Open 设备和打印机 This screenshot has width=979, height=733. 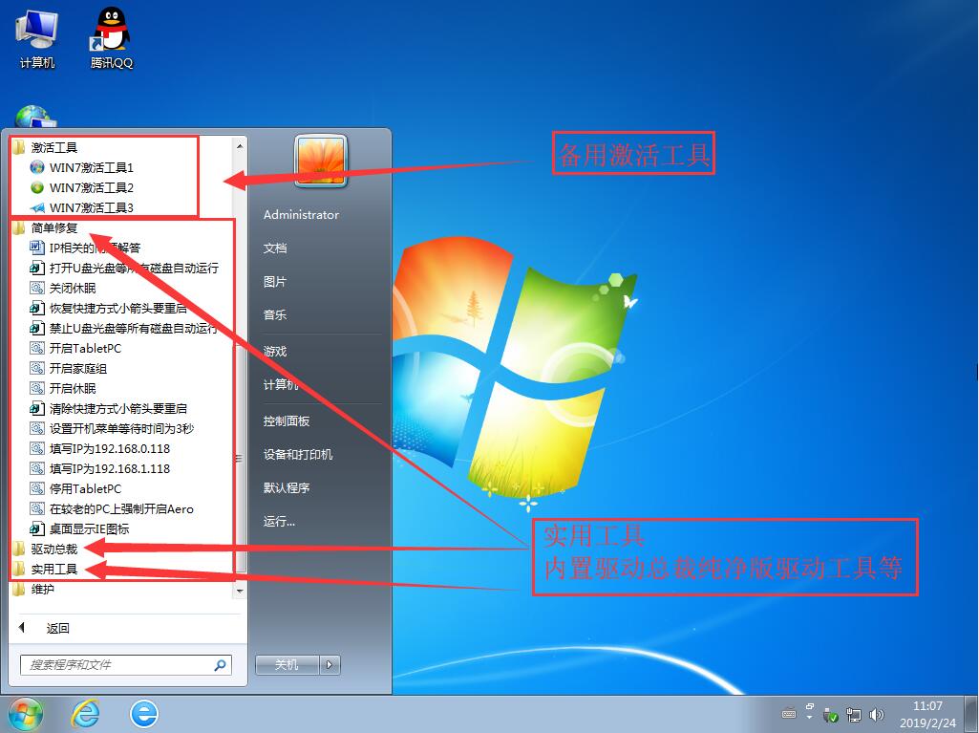(x=298, y=454)
